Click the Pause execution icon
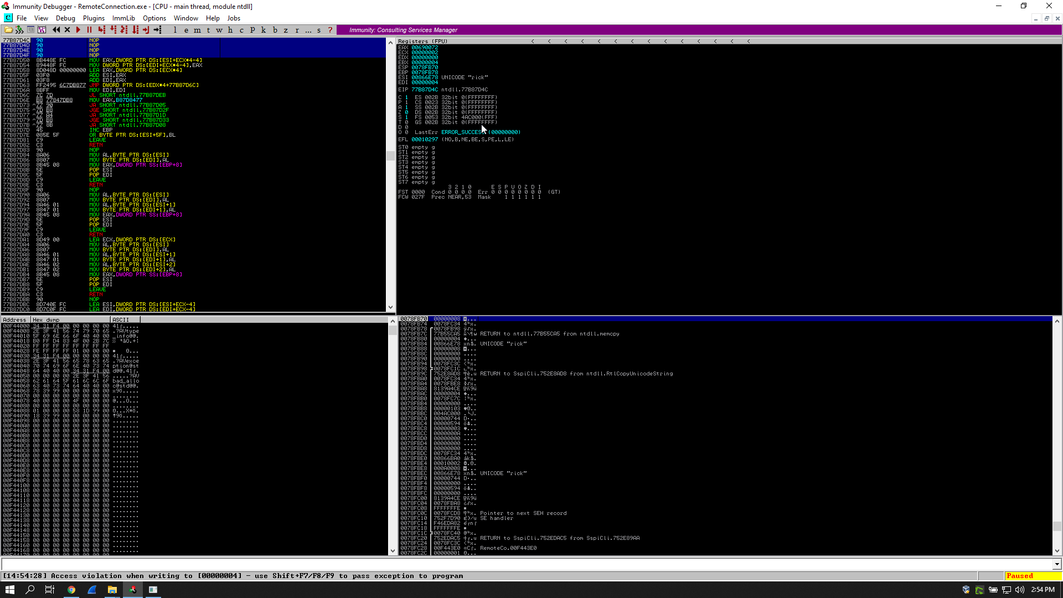 [89, 30]
